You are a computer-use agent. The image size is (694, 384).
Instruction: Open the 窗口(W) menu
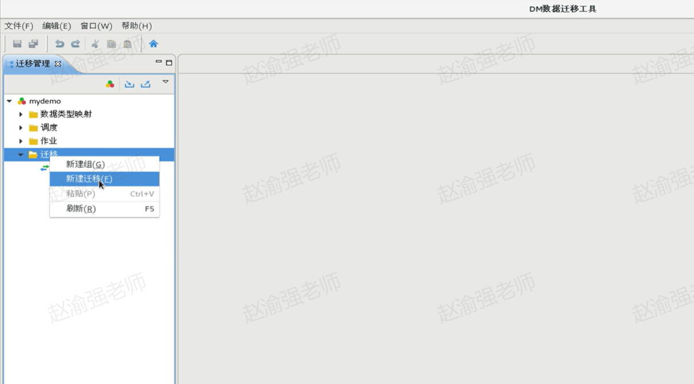tap(96, 26)
